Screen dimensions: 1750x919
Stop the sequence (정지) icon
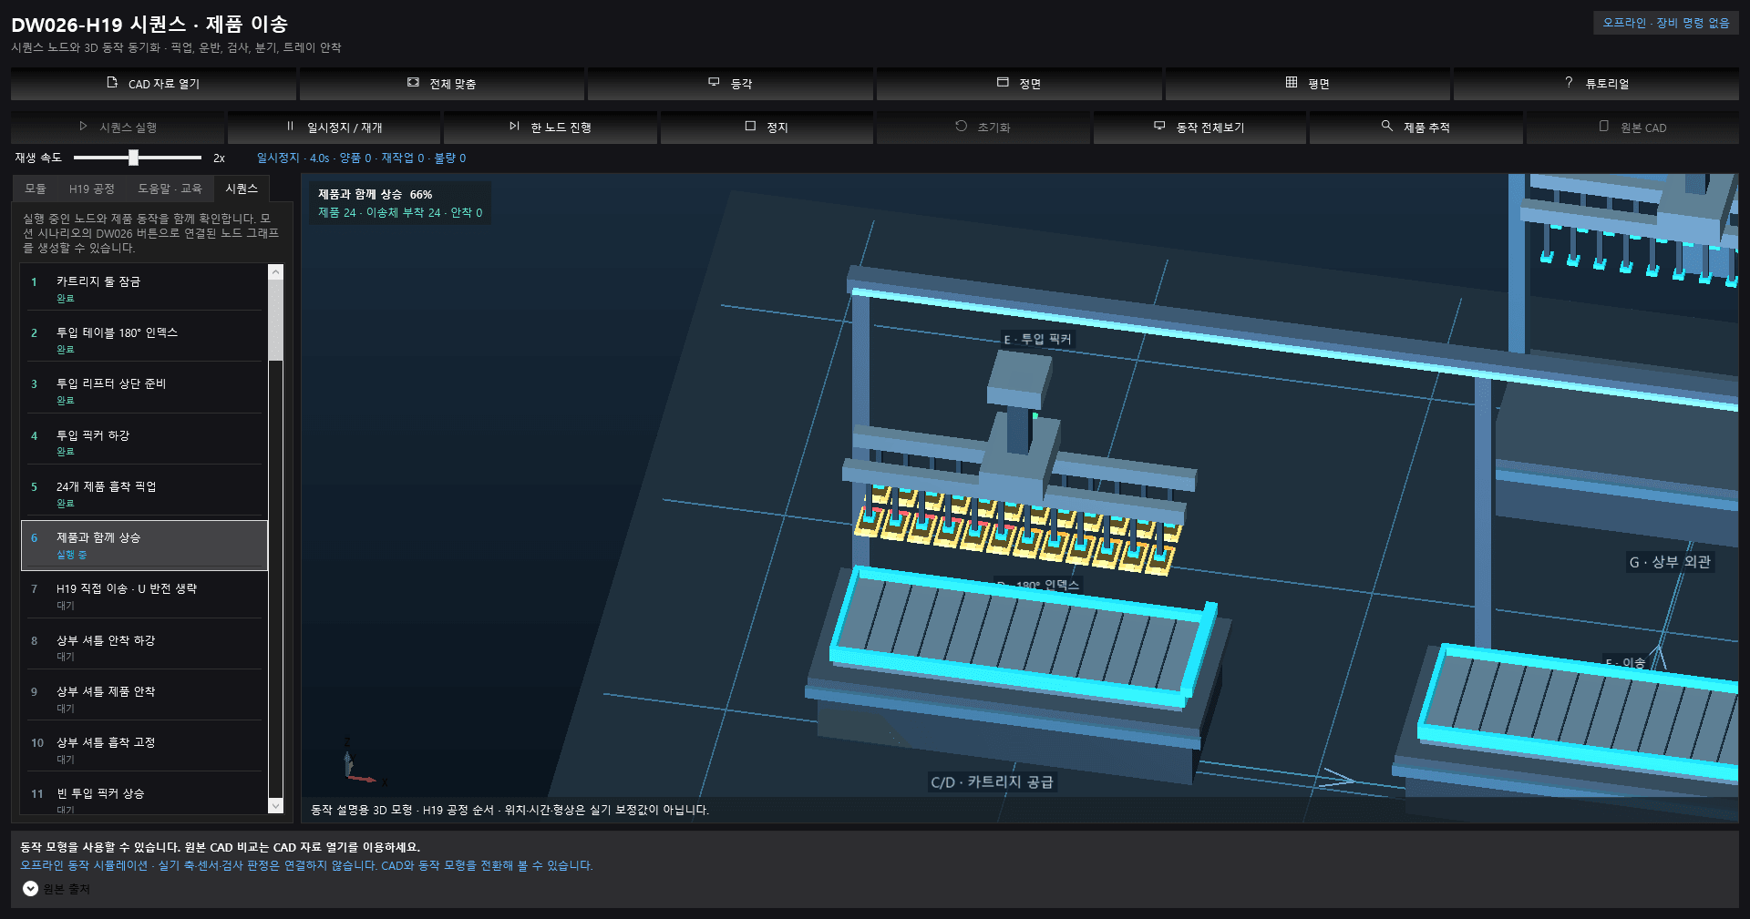point(750,127)
